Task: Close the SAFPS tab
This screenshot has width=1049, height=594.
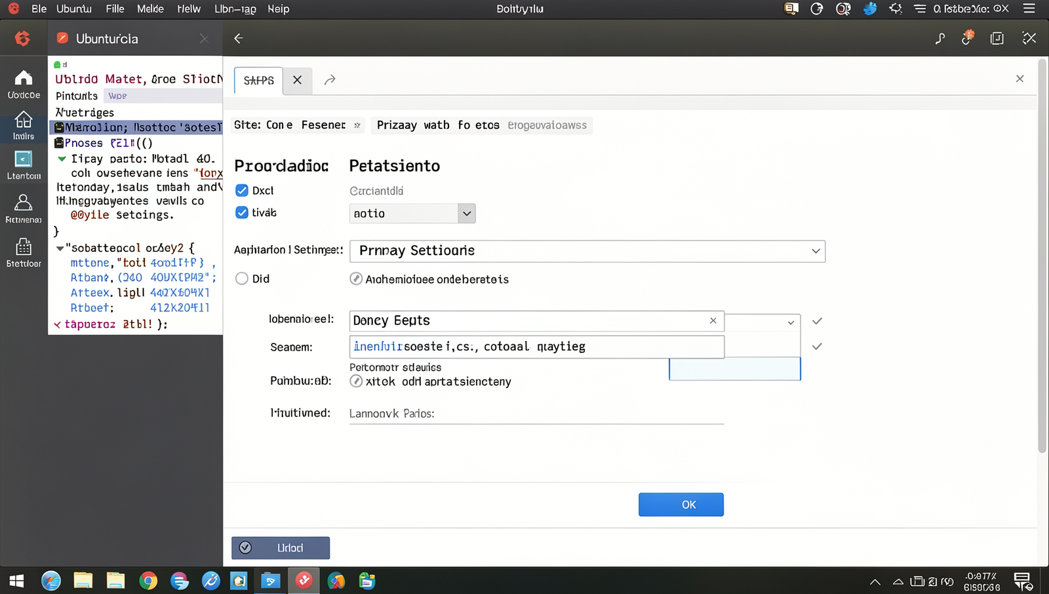Action: 297,80
